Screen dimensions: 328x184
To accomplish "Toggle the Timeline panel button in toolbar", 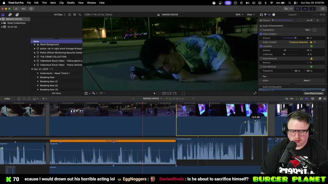I will (305, 9).
